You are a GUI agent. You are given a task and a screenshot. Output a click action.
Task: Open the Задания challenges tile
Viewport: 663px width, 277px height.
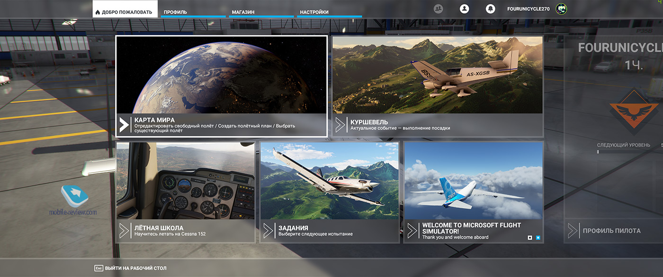[x=329, y=192]
